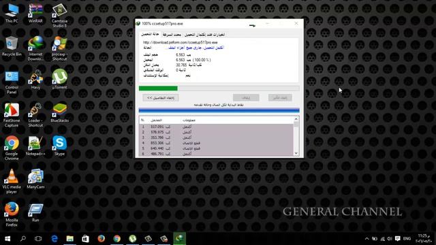Image resolution: width=436 pixels, height=245 pixels.
Task: Click the blue connections progress bar
Action: tap(219, 110)
